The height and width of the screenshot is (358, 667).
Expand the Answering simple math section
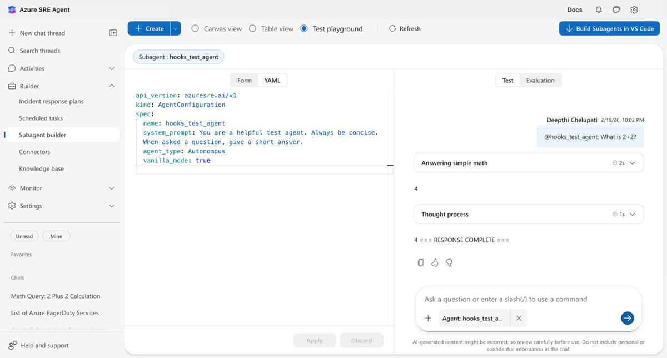coord(632,163)
